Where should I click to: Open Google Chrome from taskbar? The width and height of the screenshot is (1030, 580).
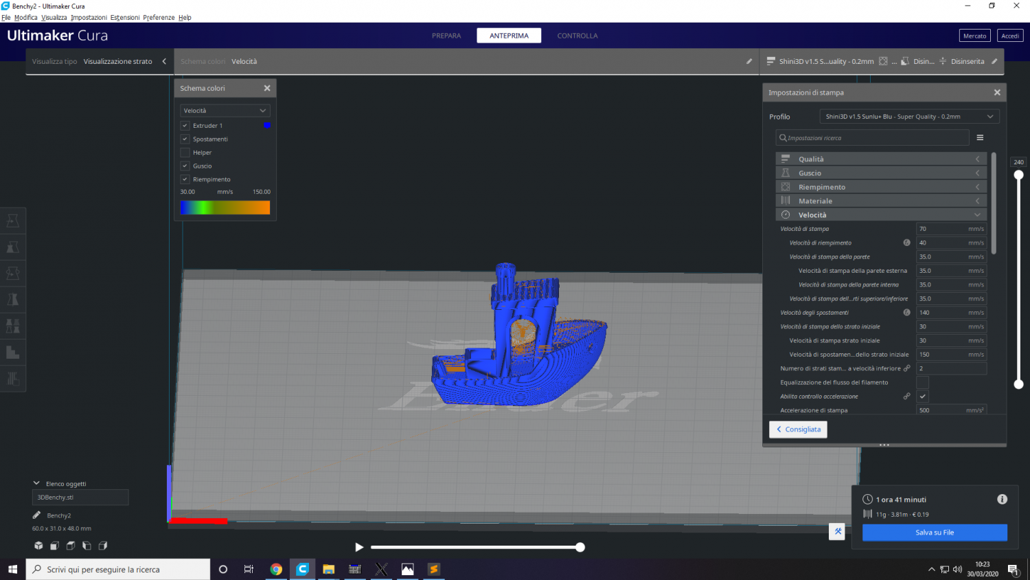pyautogui.click(x=276, y=569)
